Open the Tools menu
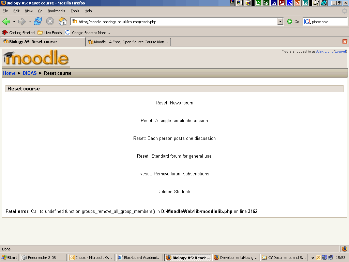The image size is (349, 262). 75,11
